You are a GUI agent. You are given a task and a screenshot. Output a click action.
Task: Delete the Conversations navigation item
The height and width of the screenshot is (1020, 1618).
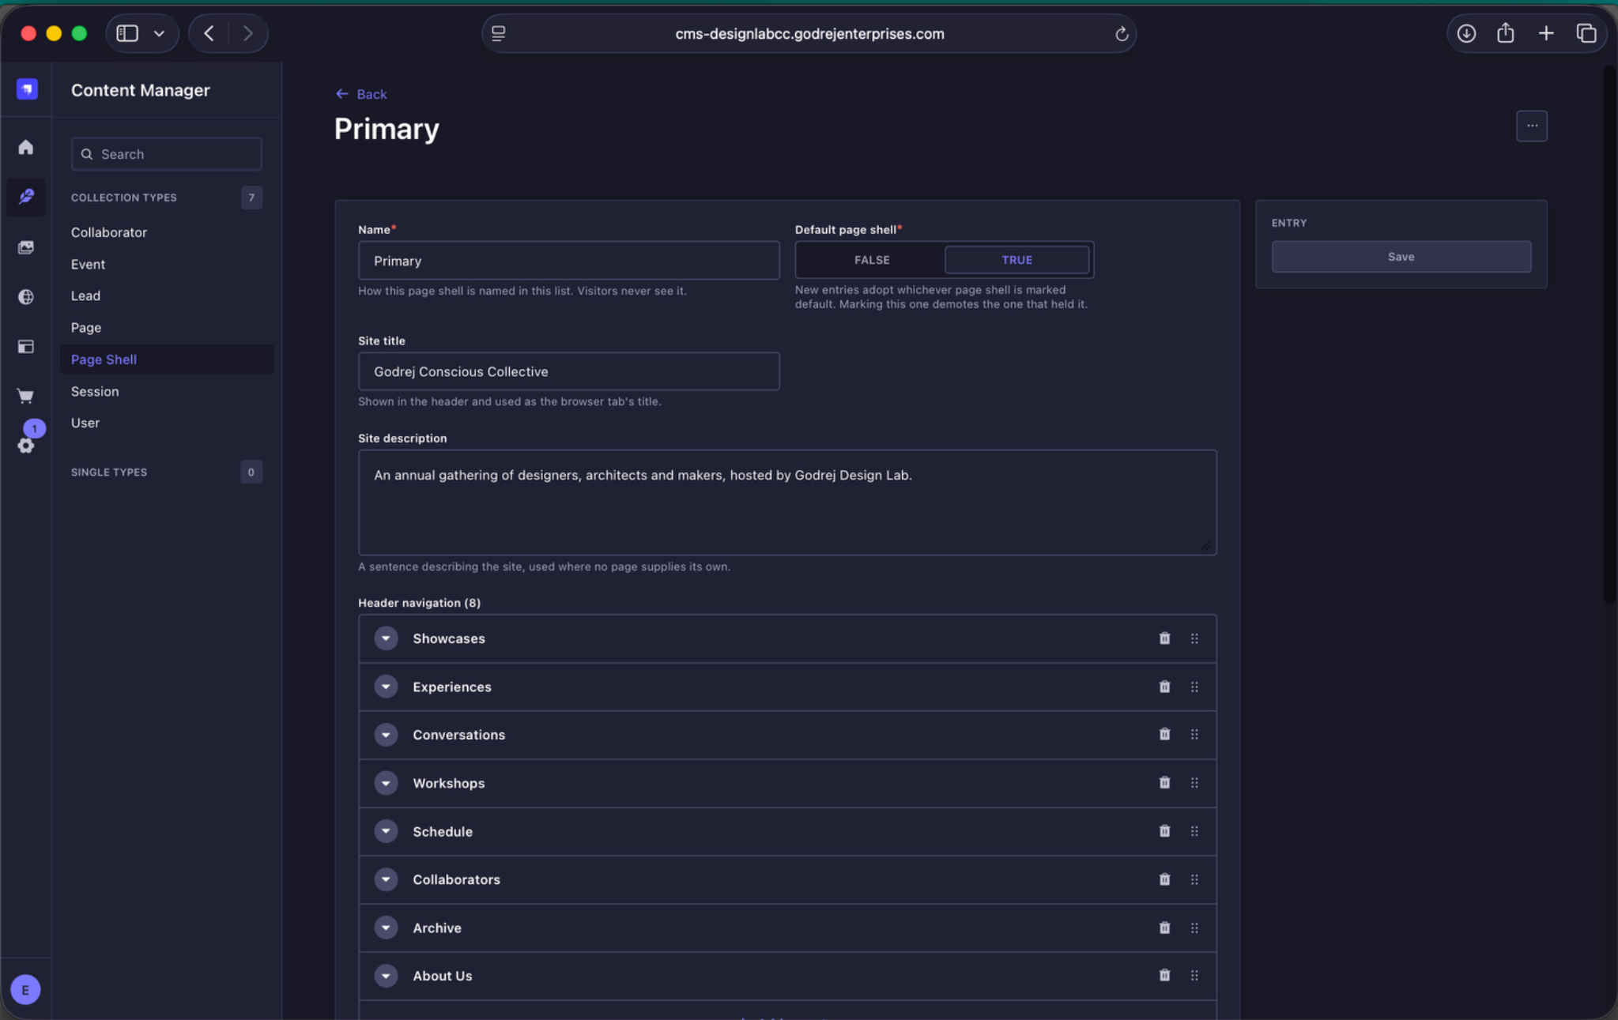pyautogui.click(x=1164, y=734)
